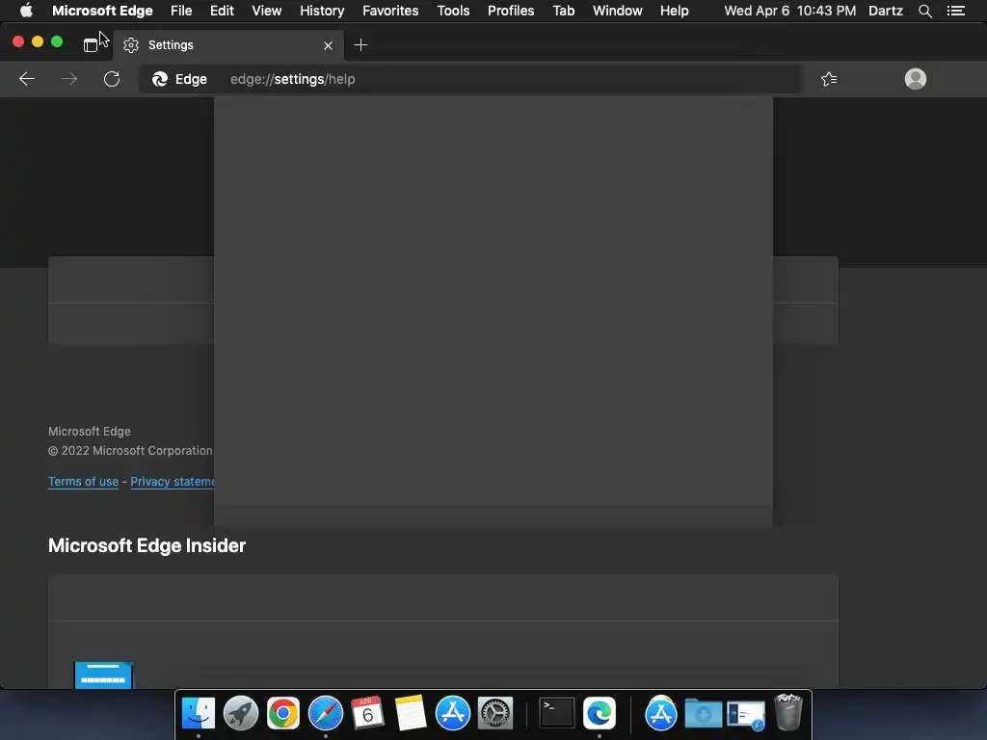The width and height of the screenshot is (987, 740).
Task: Select the Settings tab
Action: pos(228,44)
